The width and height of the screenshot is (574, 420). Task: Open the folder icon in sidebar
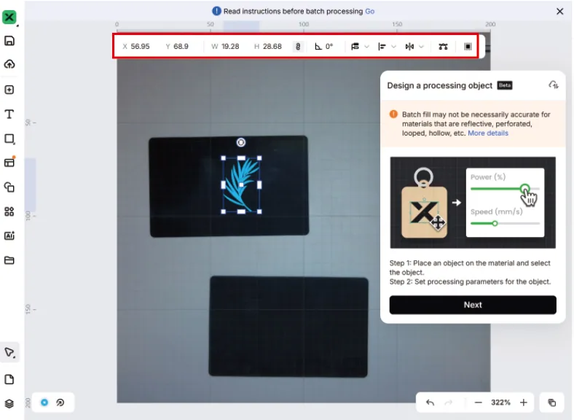(9, 260)
